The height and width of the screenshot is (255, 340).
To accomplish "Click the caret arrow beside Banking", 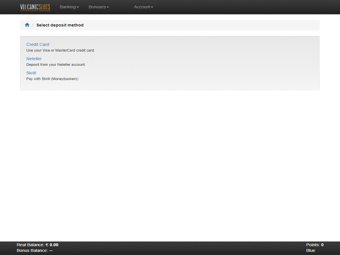I will 78,7.
